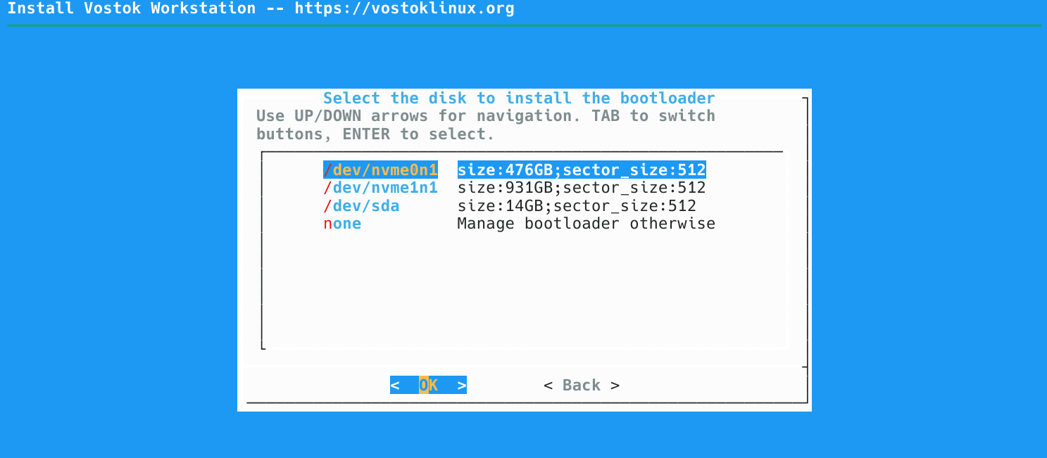Select the /dev/nvme1n1 disk entry
This screenshot has height=458, width=1047.
[x=380, y=187]
